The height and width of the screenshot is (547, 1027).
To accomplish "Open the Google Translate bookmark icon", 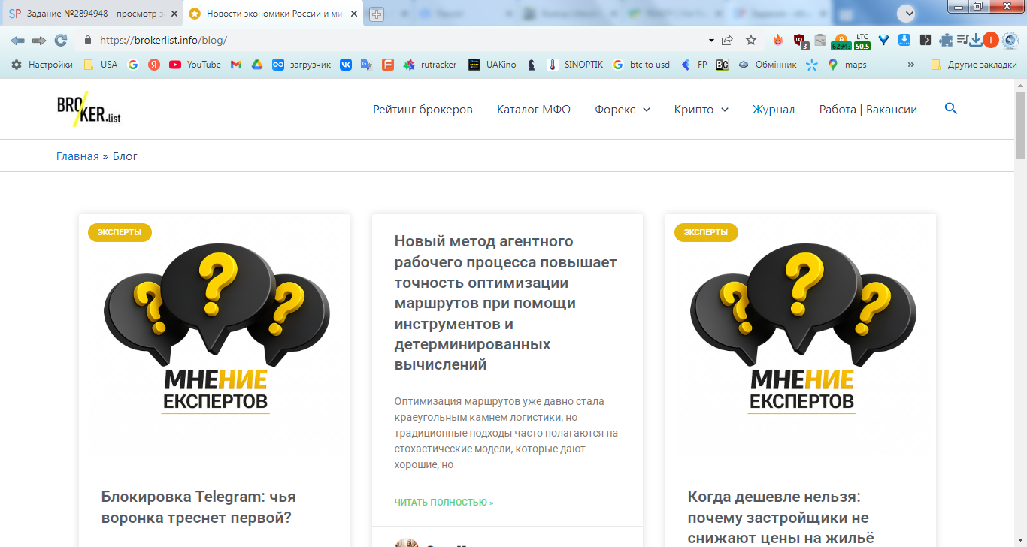I will (367, 65).
